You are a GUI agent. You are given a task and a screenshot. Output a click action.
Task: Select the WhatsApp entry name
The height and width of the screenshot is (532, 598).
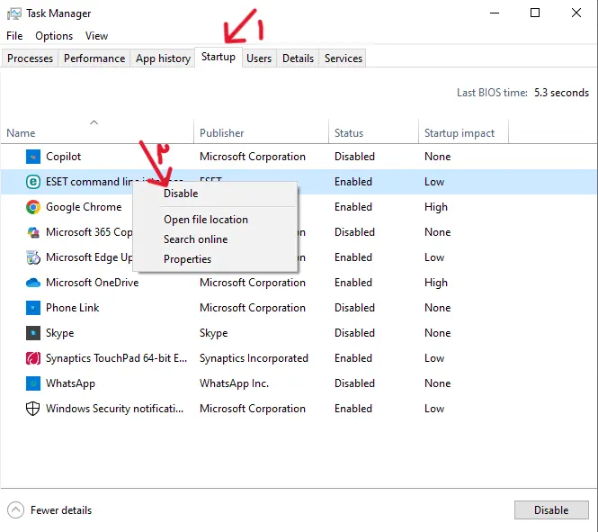(x=70, y=383)
